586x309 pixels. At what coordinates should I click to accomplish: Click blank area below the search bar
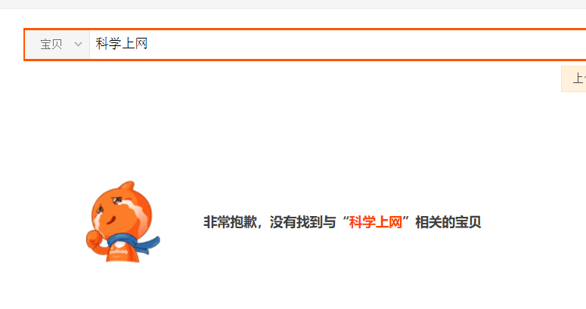click(293, 123)
